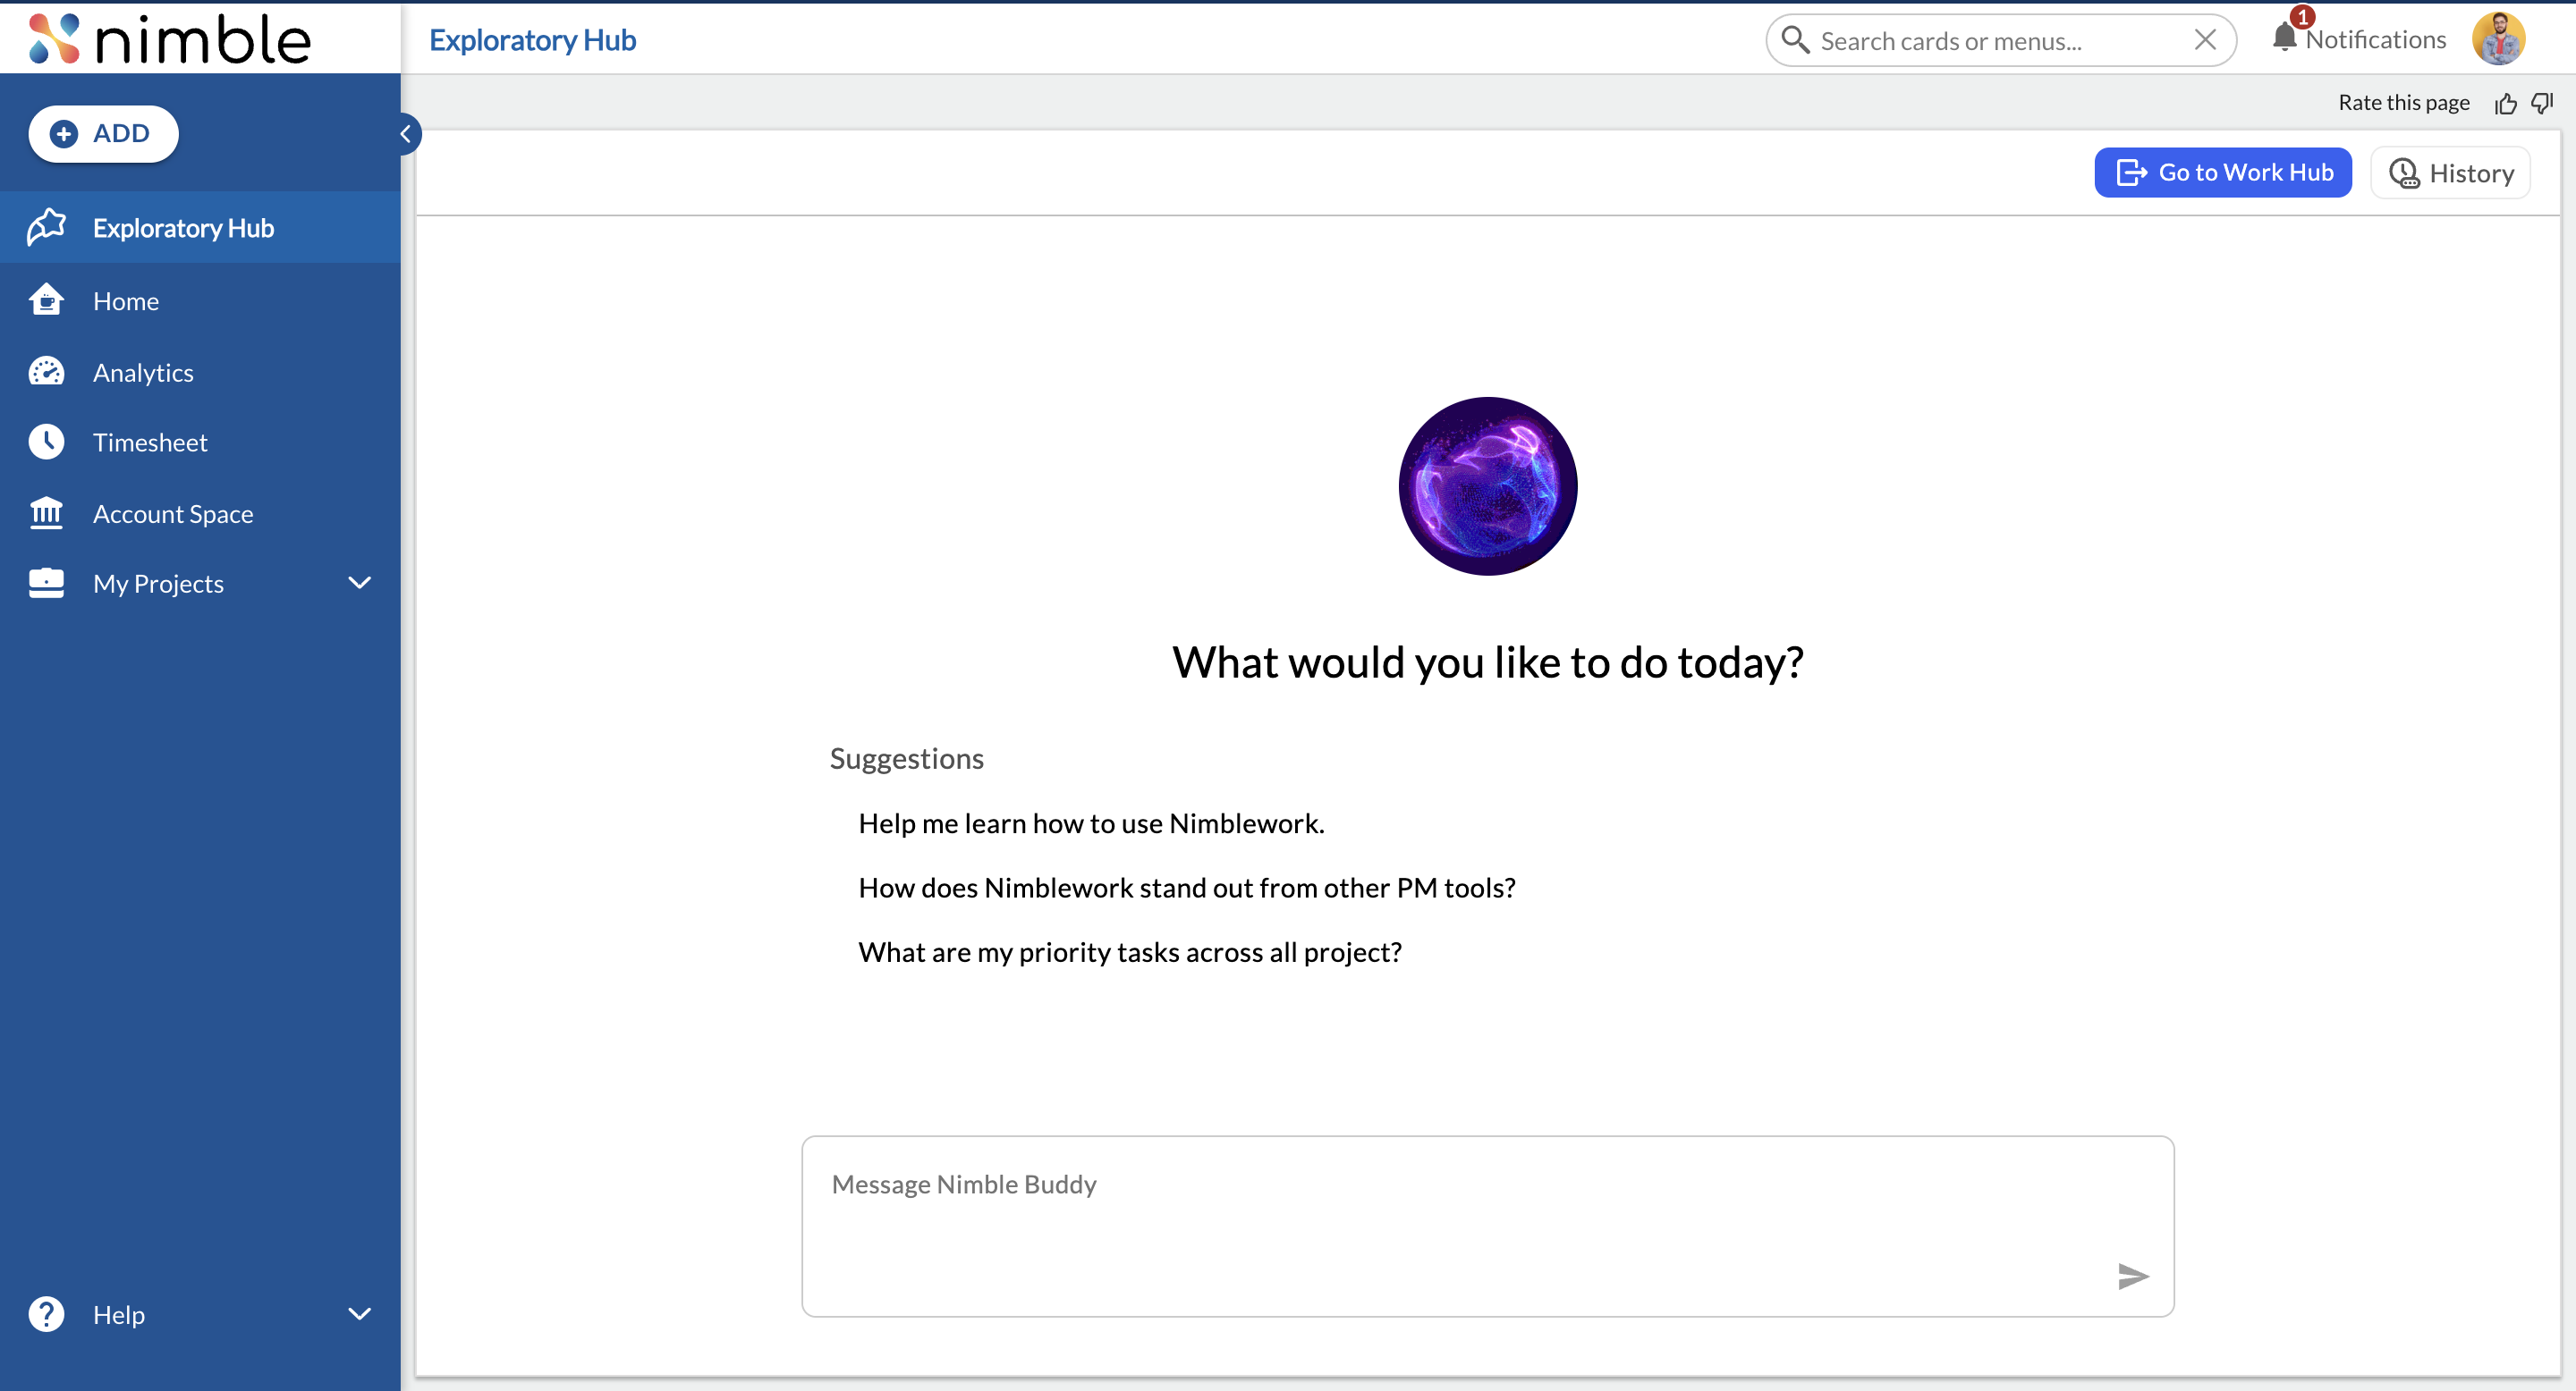Click the Account Space bank icon

click(x=46, y=512)
